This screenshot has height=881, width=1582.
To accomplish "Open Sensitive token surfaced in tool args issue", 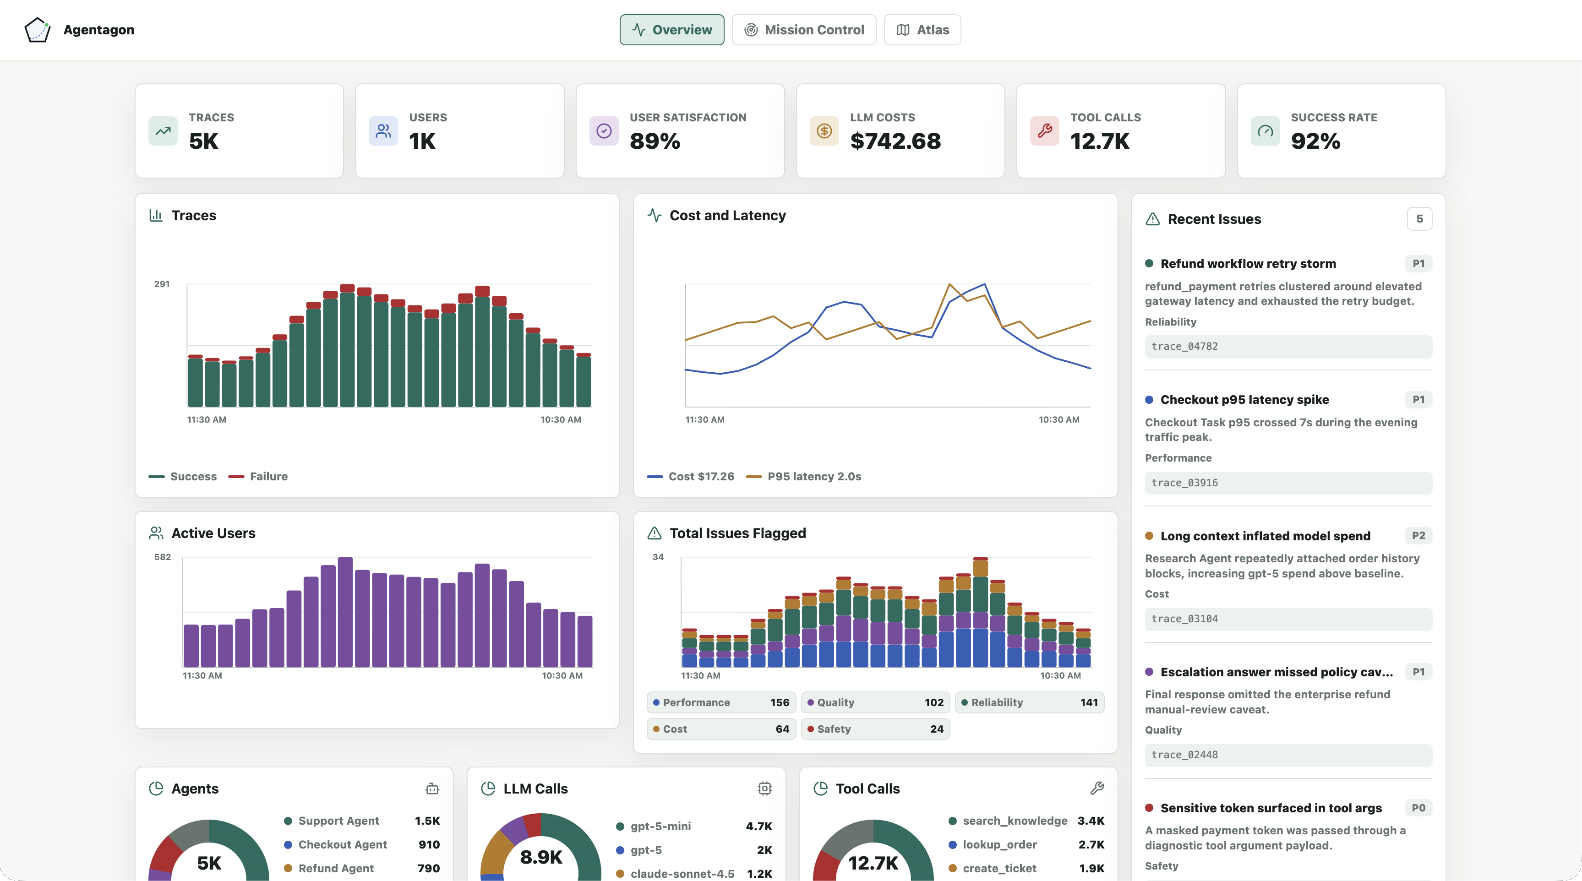I will [1271, 808].
